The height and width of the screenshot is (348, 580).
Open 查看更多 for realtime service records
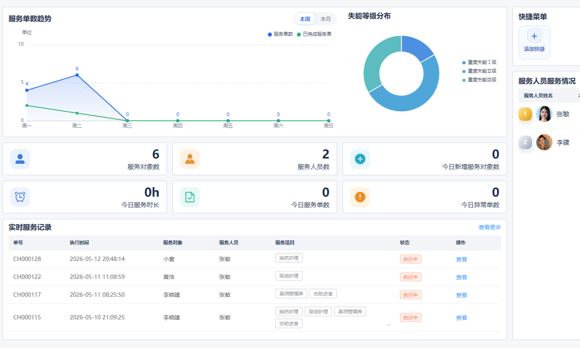pos(490,227)
